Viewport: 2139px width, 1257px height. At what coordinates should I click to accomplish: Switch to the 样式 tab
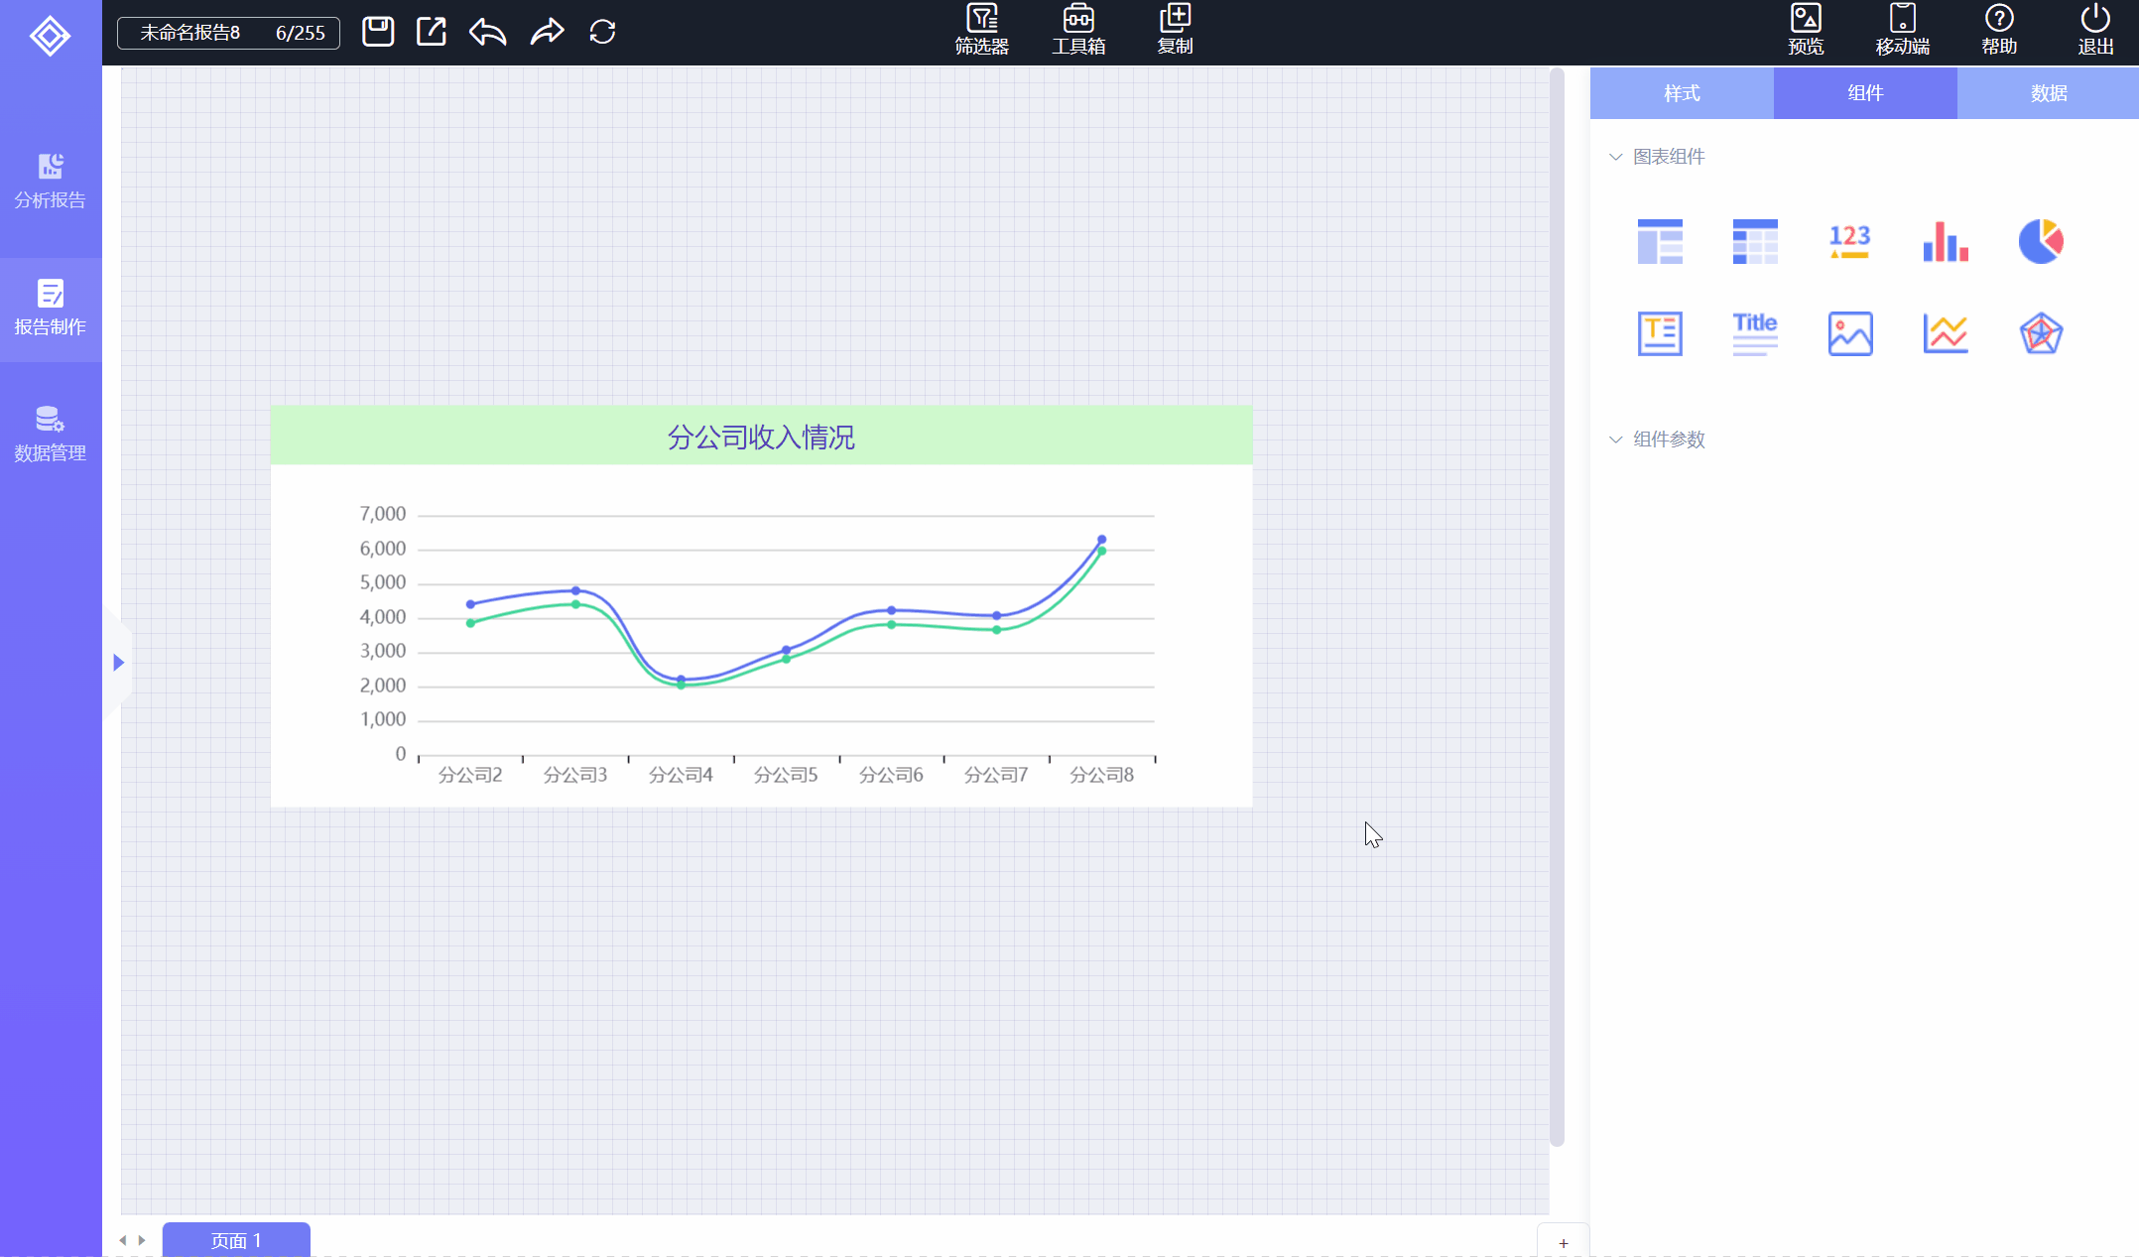click(1682, 93)
